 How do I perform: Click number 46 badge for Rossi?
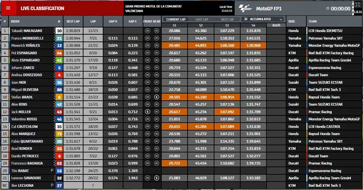(x=59, y=119)
